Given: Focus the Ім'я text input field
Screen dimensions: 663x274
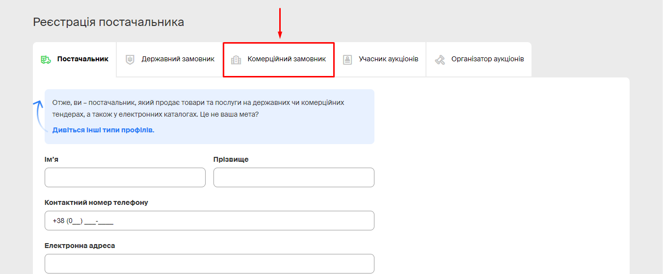Looking at the screenshot, I should (125, 177).
